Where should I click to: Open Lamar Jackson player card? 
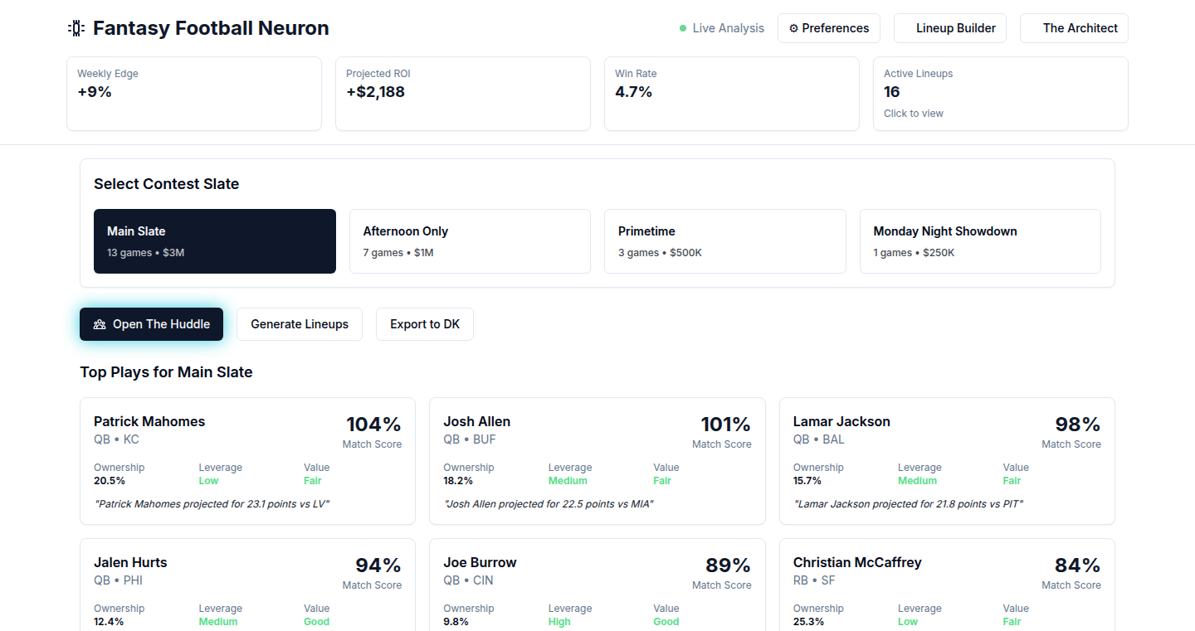point(947,461)
